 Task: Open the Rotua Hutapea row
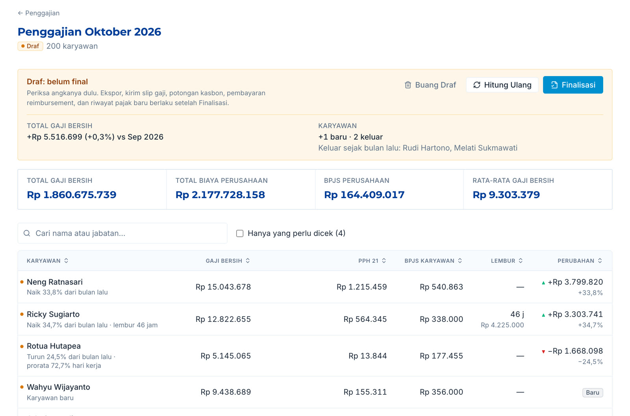pyautogui.click(x=315, y=356)
